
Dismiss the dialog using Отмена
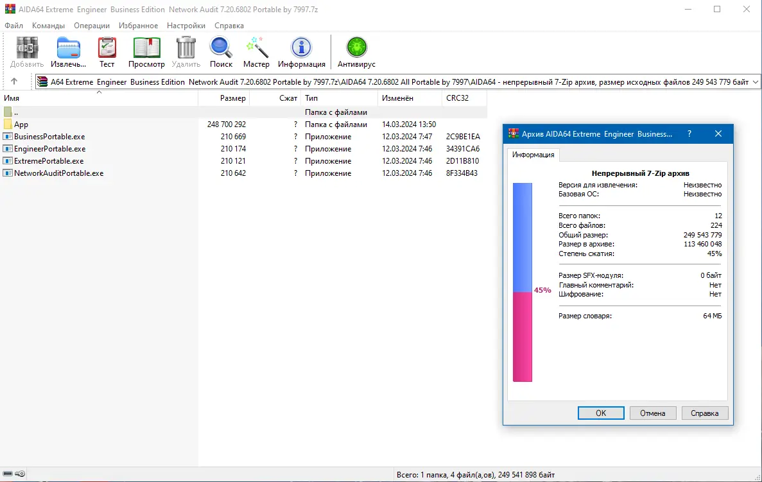point(652,413)
